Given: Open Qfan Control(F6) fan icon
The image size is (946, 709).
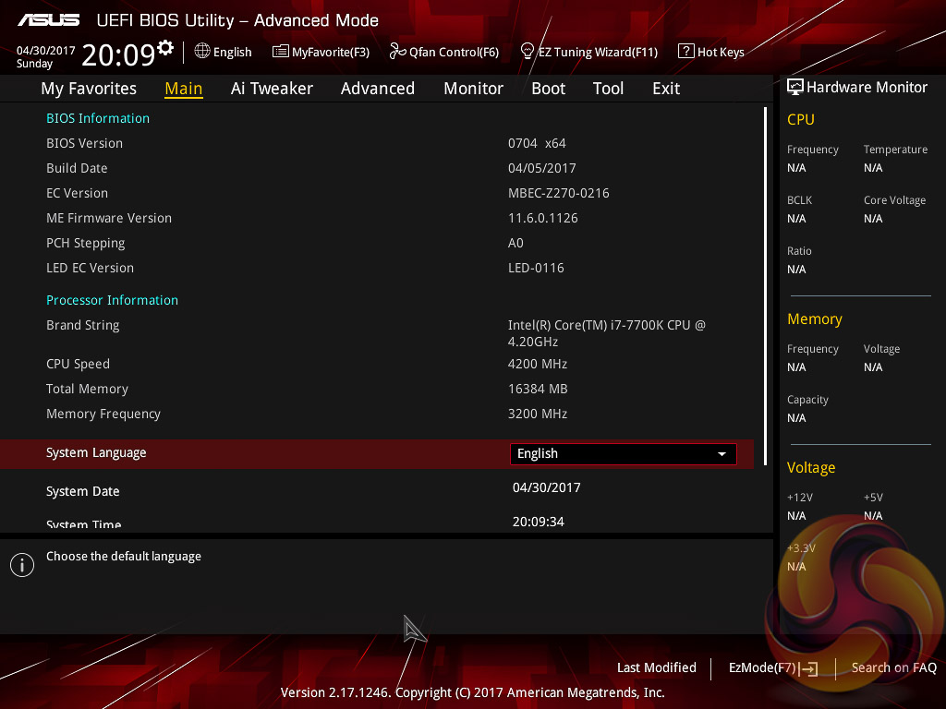Looking at the screenshot, I should [397, 52].
